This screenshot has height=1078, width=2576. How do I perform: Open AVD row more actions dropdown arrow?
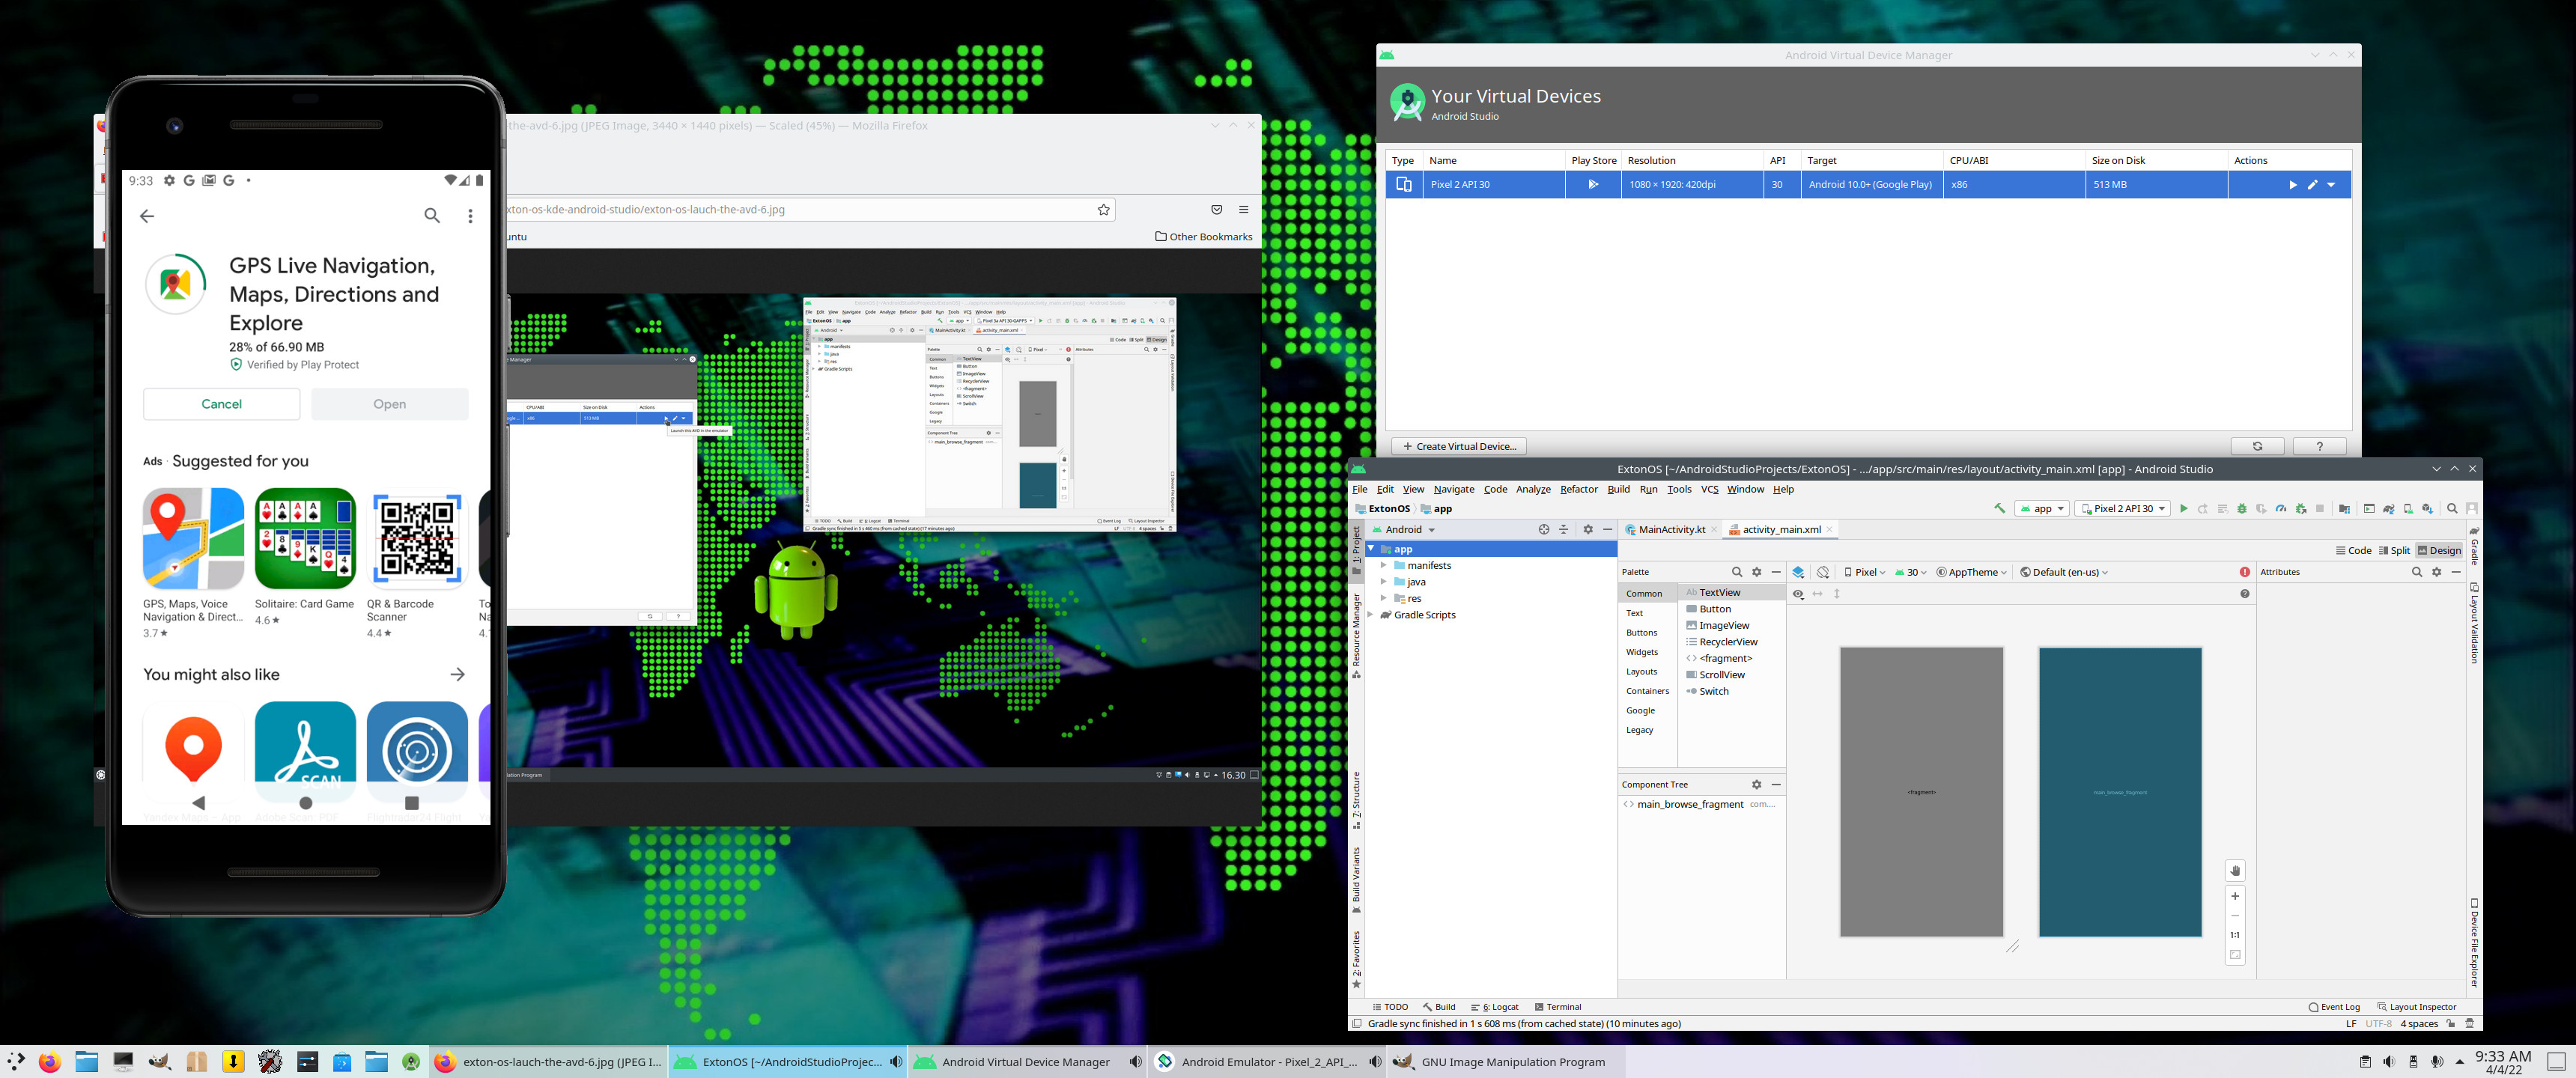click(x=2331, y=185)
